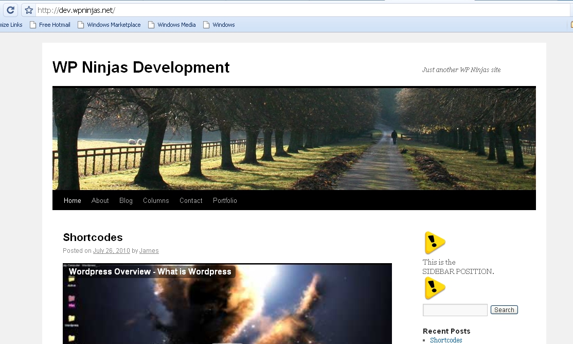
Task: Bookmark this page using the star icon
Action: (29, 10)
